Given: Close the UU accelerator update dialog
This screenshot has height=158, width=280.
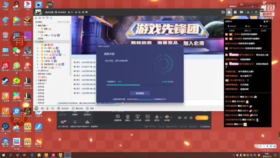Looking at the screenshot, I should pyautogui.click(x=181, y=46).
